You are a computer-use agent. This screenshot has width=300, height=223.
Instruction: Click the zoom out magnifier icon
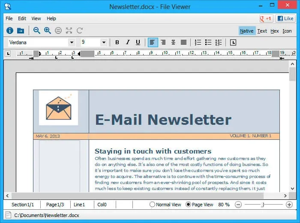[x=37, y=30]
